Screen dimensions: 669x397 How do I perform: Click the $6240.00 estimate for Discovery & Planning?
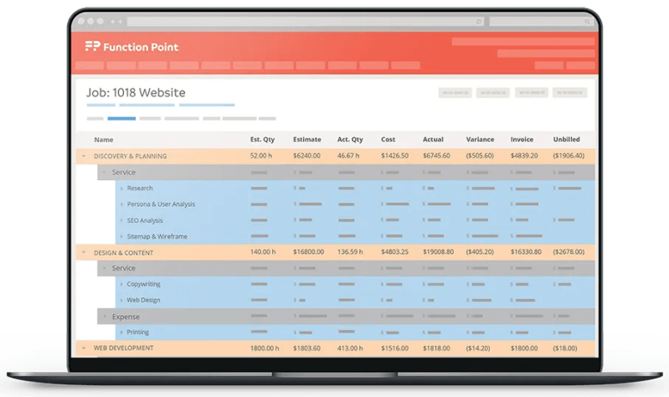pos(306,156)
